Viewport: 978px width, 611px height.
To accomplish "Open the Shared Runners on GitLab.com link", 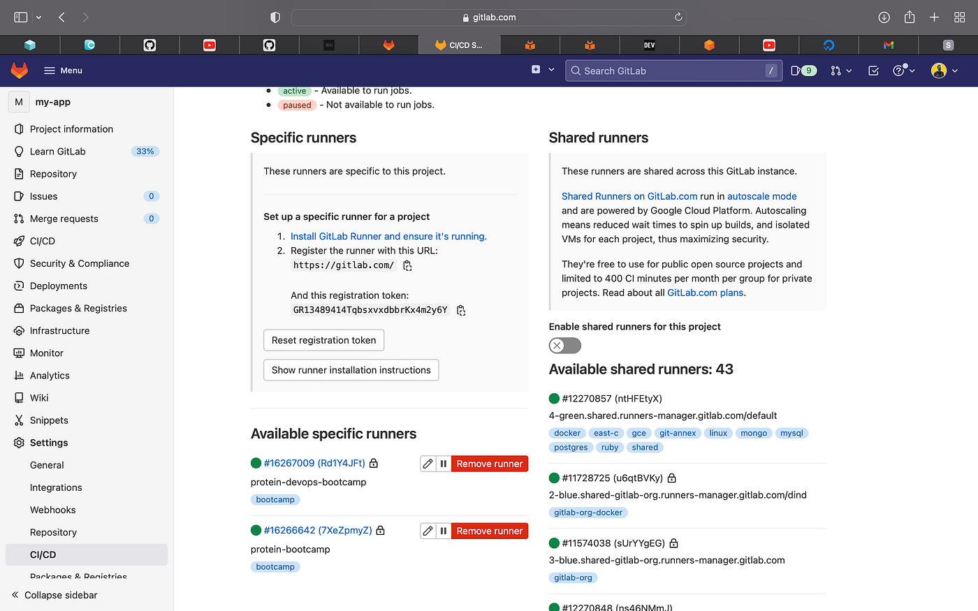I will click(629, 196).
